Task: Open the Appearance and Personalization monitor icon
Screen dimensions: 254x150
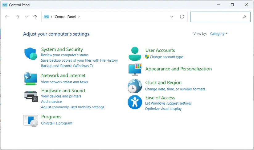Action: pos(135,69)
